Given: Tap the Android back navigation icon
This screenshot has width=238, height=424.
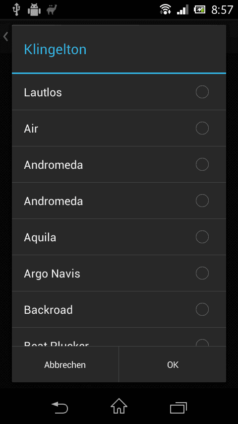Looking at the screenshot, I should tap(59, 407).
